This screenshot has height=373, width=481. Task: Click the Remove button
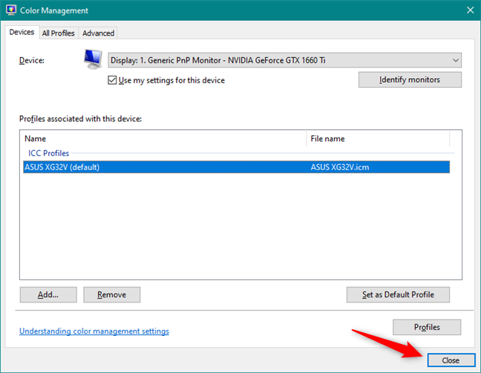click(x=112, y=295)
